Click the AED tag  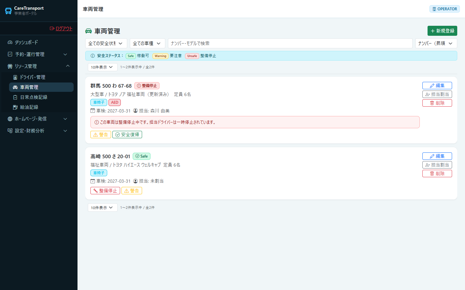pyautogui.click(x=115, y=102)
